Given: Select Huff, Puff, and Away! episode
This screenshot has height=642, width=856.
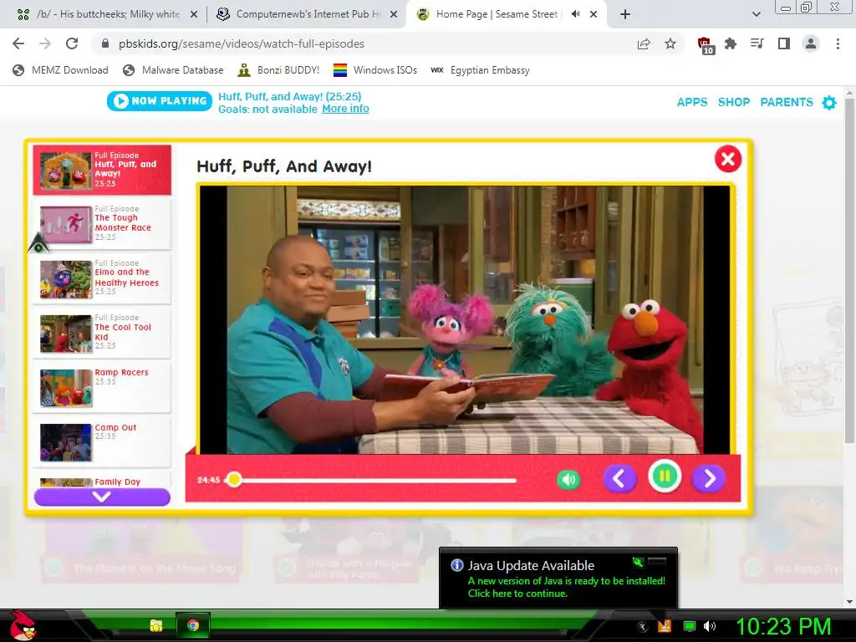Looking at the screenshot, I should coord(102,170).
